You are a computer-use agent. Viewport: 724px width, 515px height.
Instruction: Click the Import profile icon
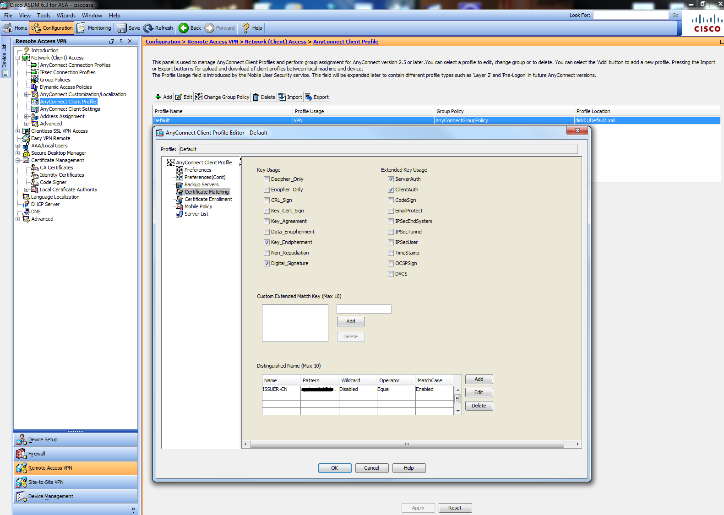282,97
